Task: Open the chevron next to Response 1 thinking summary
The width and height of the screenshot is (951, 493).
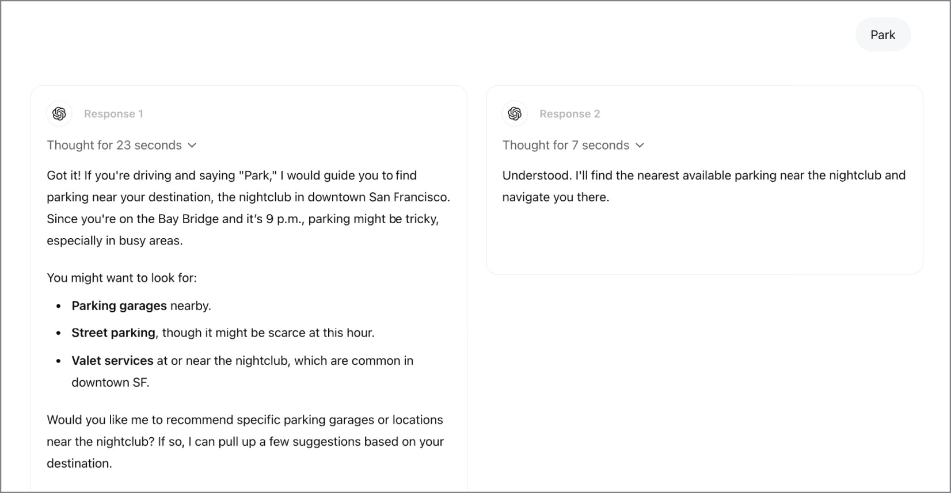Action: point(192,146)
